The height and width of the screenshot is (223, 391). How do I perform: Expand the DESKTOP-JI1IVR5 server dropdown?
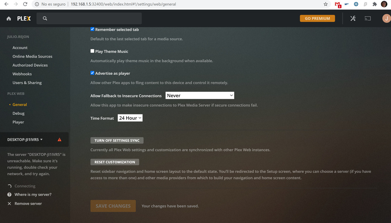coord(25,139)
